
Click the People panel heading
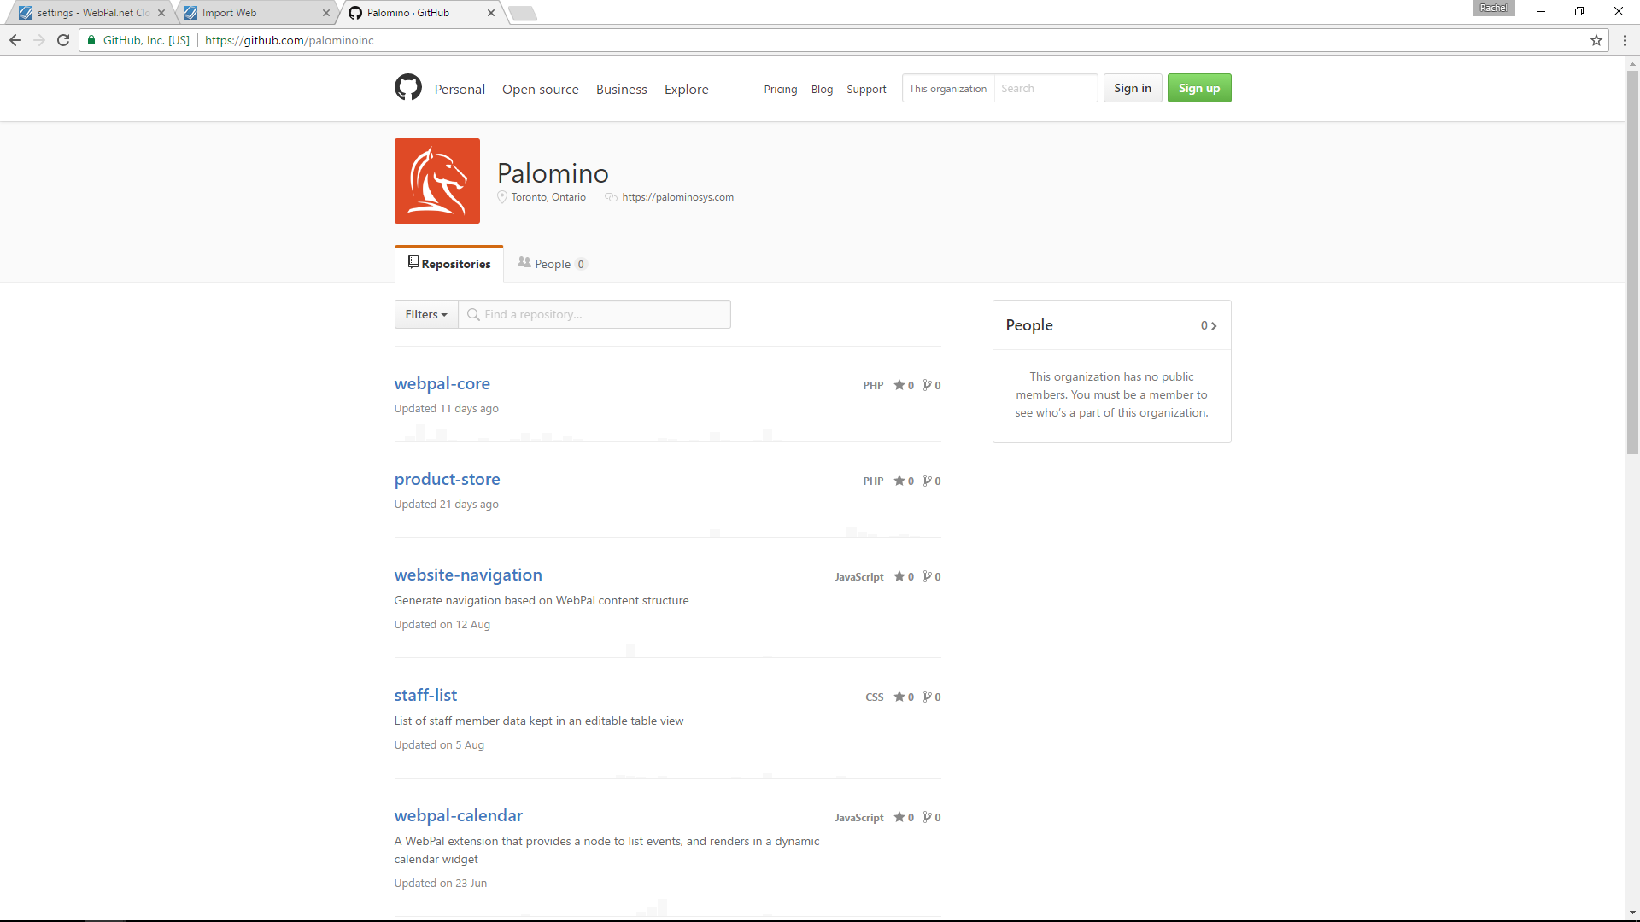1029,325
